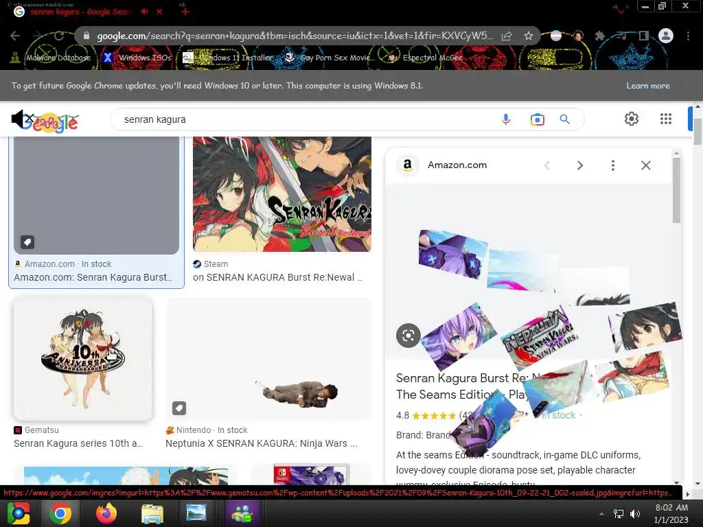Open the volume tray icon
The height and width of the screenshot is (527, 703).
(x=635, y=514)
